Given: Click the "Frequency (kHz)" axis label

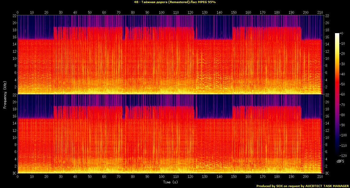Looking at the screenshot, I should click(5, 94).
